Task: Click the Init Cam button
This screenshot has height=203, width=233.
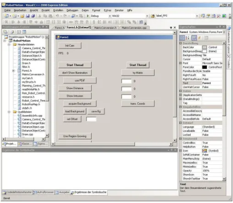Action: tap(70, 45)
